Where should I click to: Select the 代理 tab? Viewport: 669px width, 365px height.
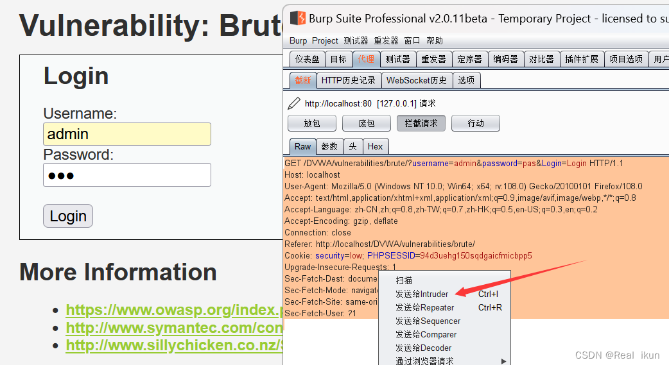pos(366,59)
